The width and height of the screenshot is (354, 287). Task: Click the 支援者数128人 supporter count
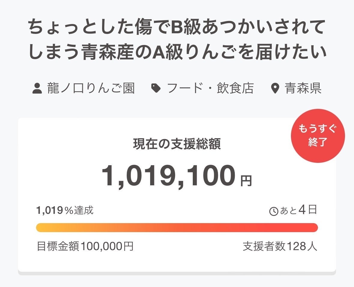(x=280, y=247)
